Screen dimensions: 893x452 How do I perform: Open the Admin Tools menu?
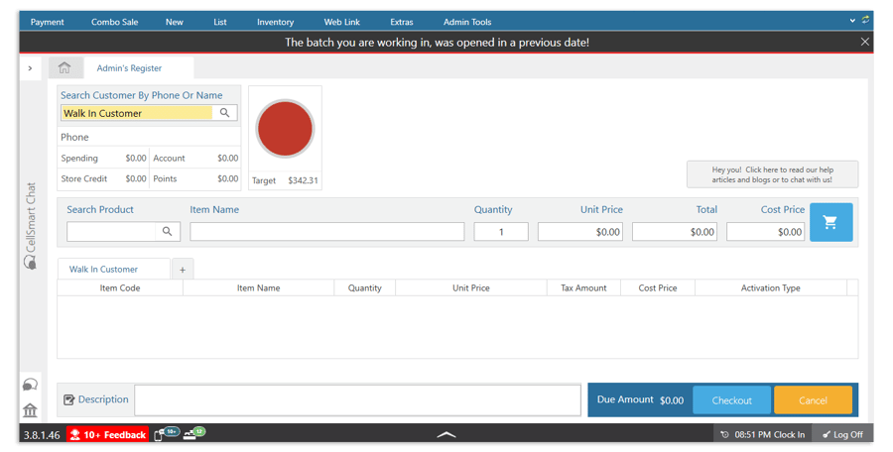[x=467, y=22]
